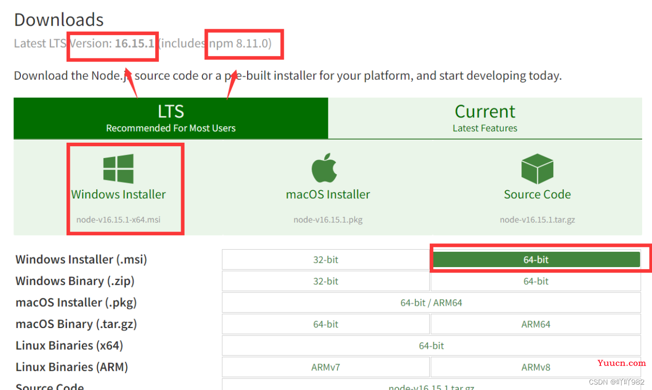Download Linux Binaries (x64) 64-bit
The width and height of the screenshot is (652, 390).
[x=431, y=345]
